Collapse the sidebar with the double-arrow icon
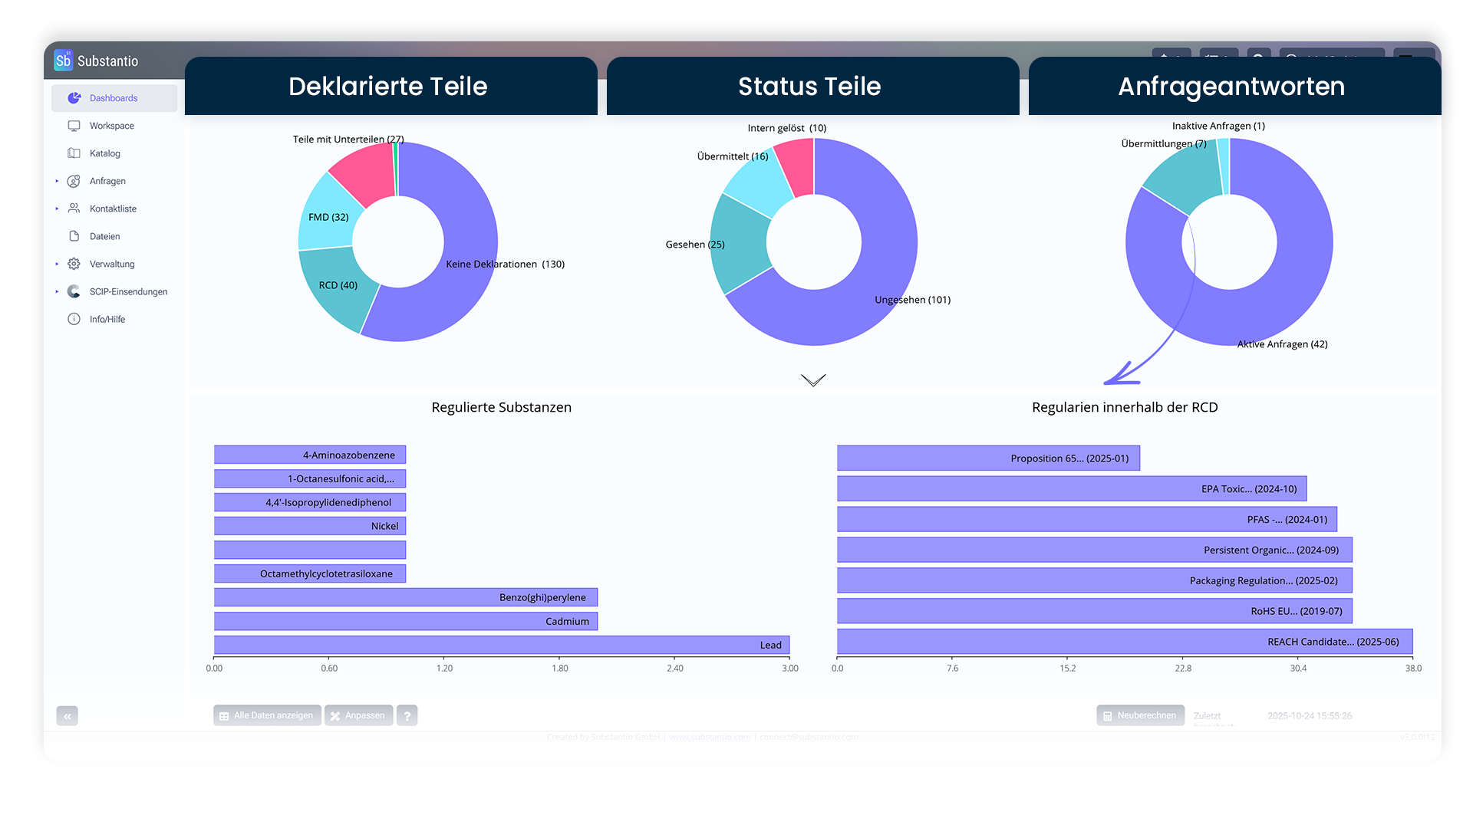Viewport: 1473px width, 828px height. [67, 716]
